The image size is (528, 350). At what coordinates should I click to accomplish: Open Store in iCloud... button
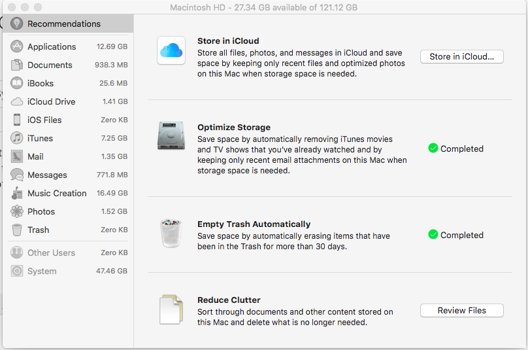[x=461, y=57]
